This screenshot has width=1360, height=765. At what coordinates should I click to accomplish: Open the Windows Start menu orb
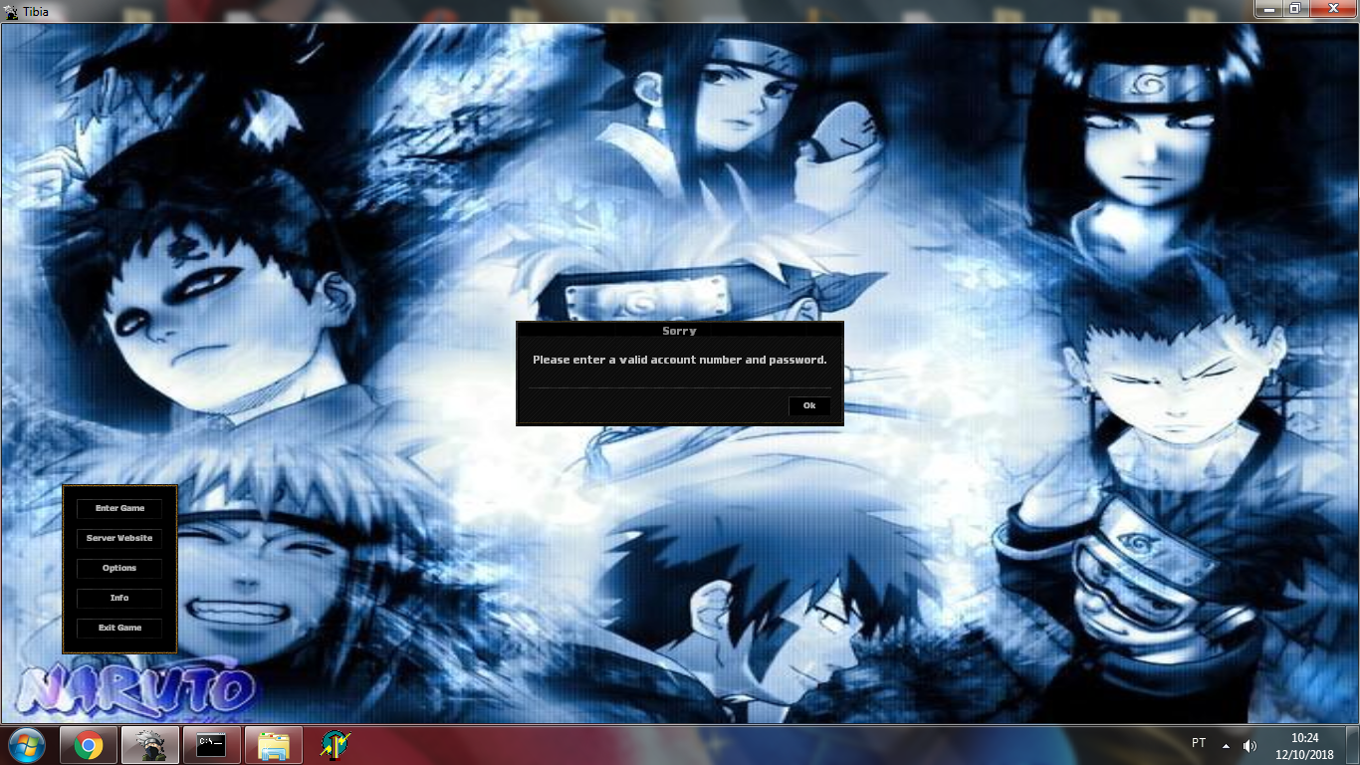point(27,745)
